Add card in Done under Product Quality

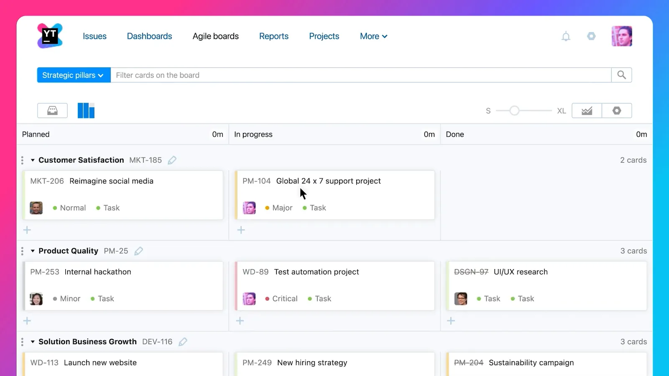[x=451, y=321]
